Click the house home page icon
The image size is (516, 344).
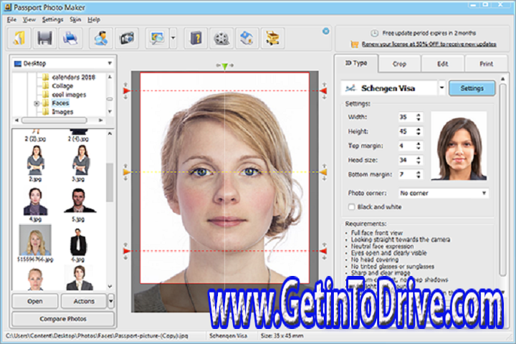(x=247, y=38)
